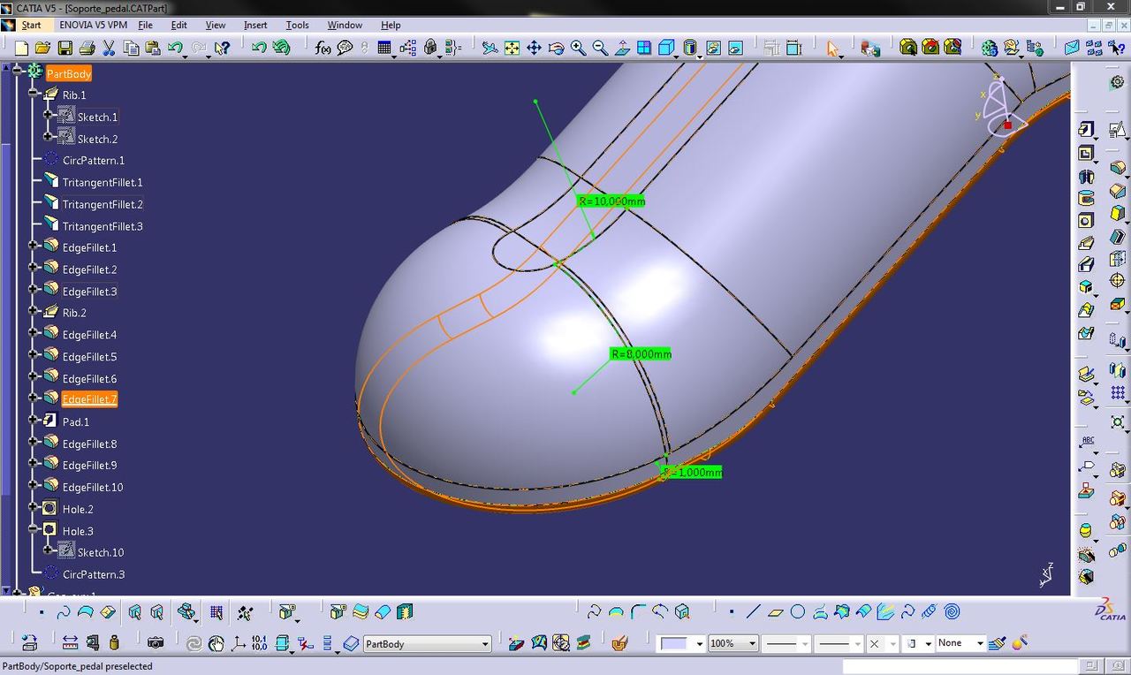Click the Normal View icon
1131x675 pixels.
[622, 48]
